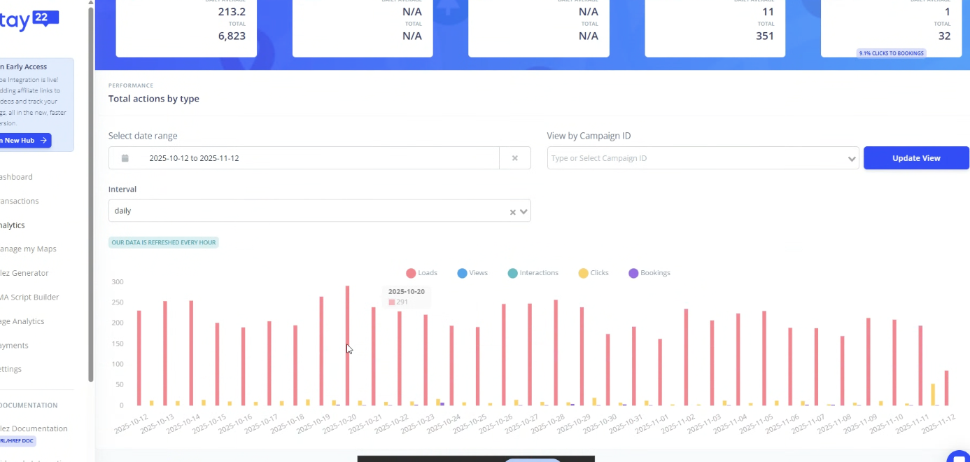Screen dimensions: 970x462
Task: Open Transactions in the sidebar
Action: (19, 201)
